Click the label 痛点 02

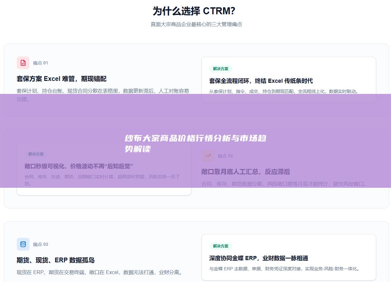225,156
